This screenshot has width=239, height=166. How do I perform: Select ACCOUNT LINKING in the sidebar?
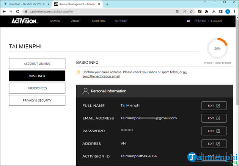[x=37, y=64]
